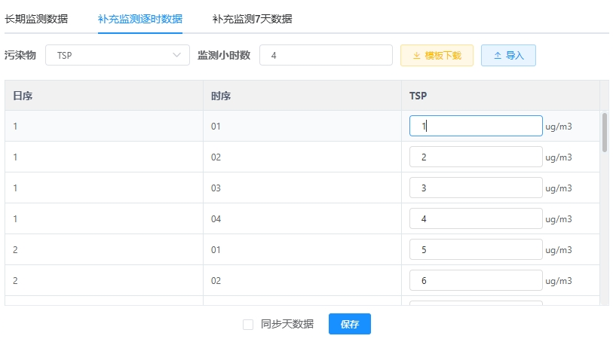Switch to the 长期监测数据 tab
Screen dimensions: 613x348
point(36,19)
